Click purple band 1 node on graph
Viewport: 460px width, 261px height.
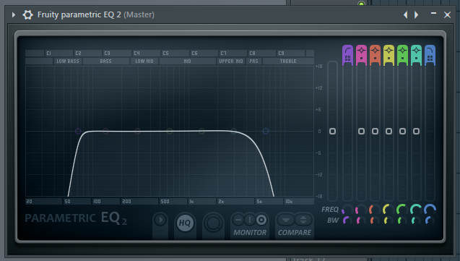coord(78,132)
